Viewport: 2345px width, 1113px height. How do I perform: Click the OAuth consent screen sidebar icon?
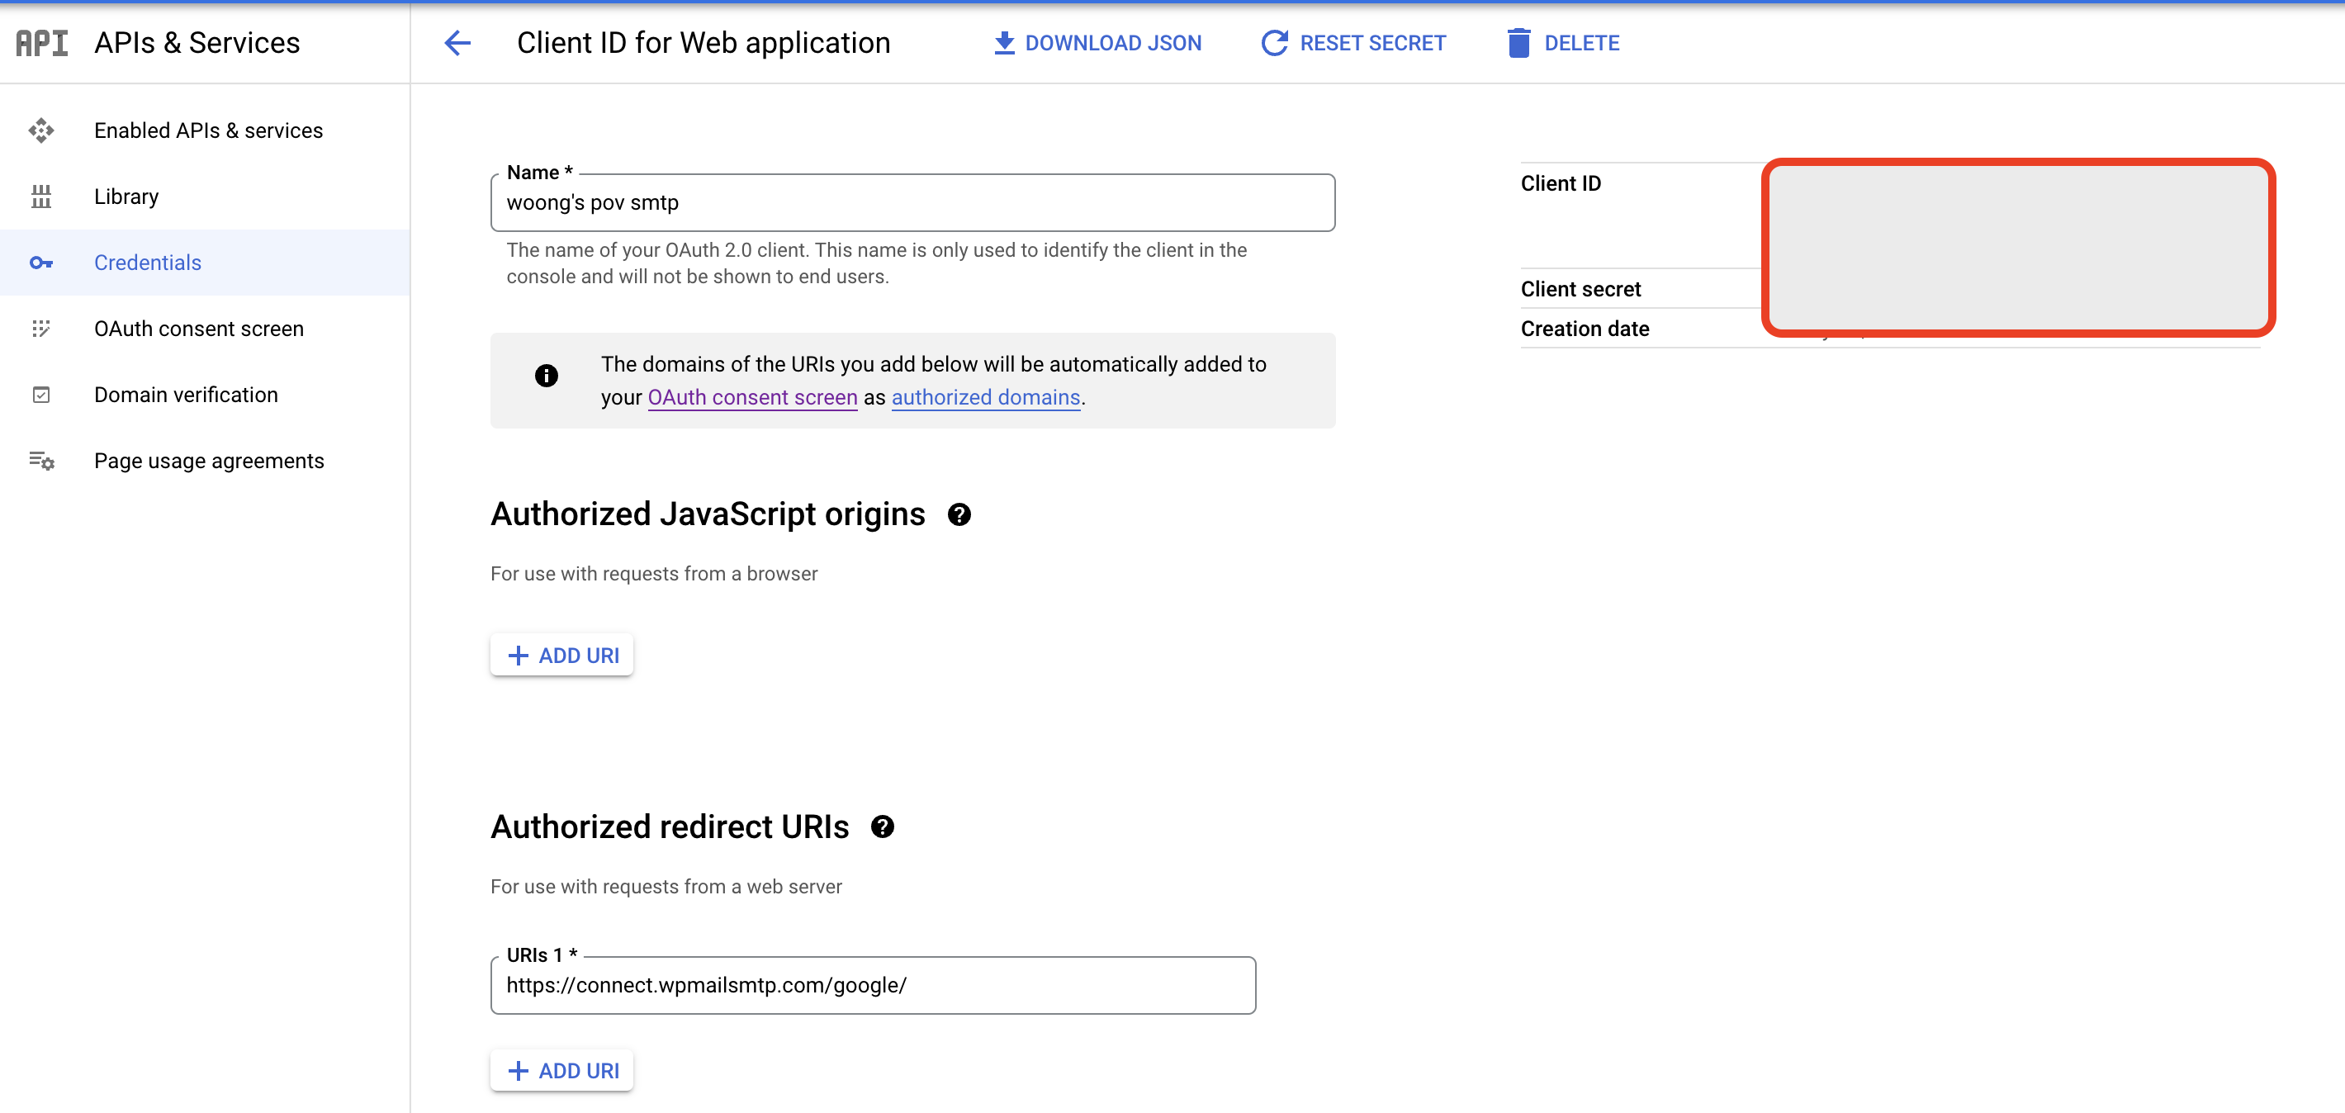pyautogui.click(x=41, y=329)
